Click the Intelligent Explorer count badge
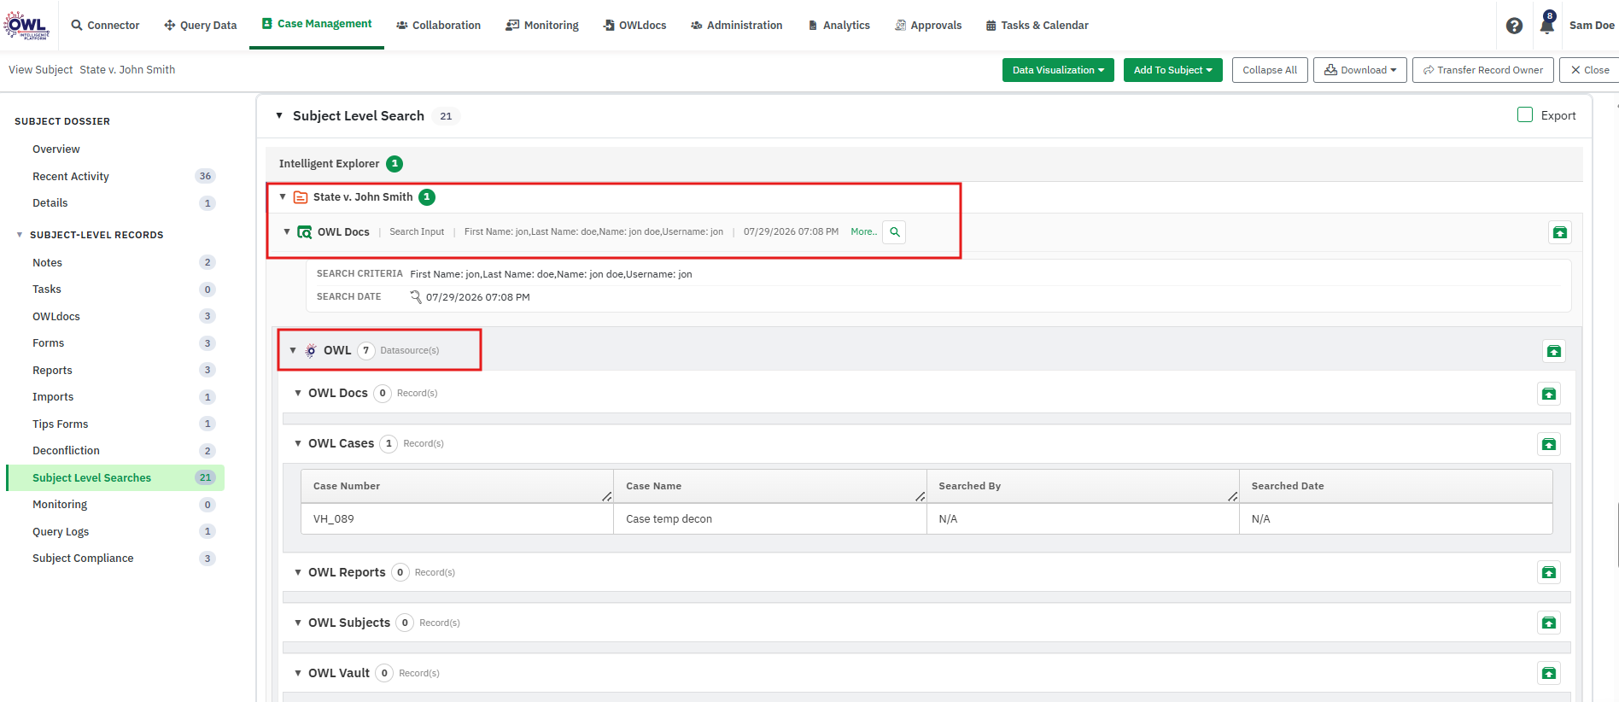 pos(395,164)
